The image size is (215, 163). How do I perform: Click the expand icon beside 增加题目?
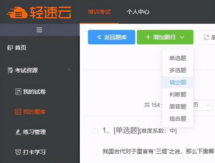[x=206, y=37]
